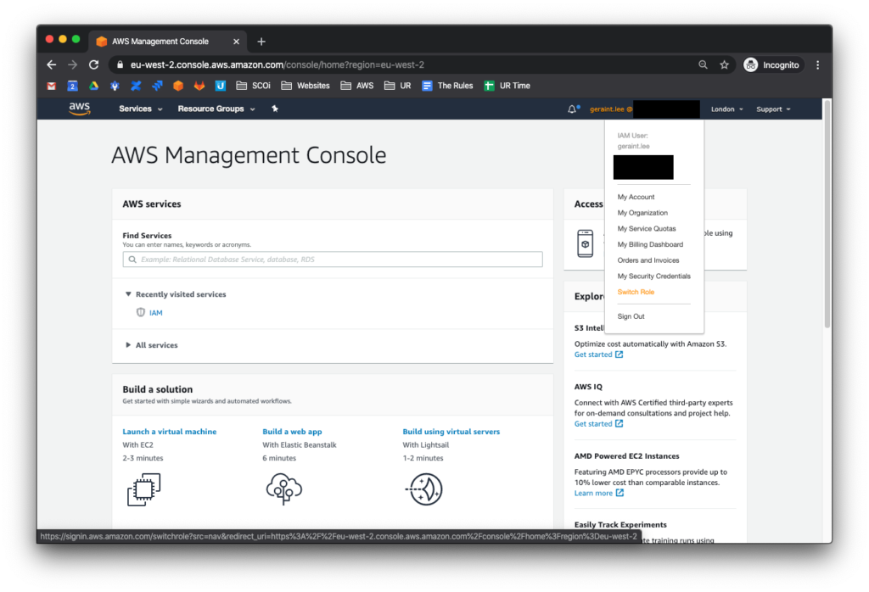Open the Services dropdown
The width and height of the screenshot is (869, 592).
141,109
